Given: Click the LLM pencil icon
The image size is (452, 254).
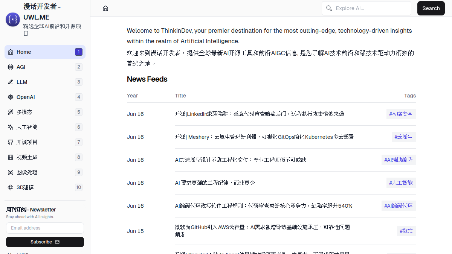Looking at the screenshot, I should coord(11,82).
